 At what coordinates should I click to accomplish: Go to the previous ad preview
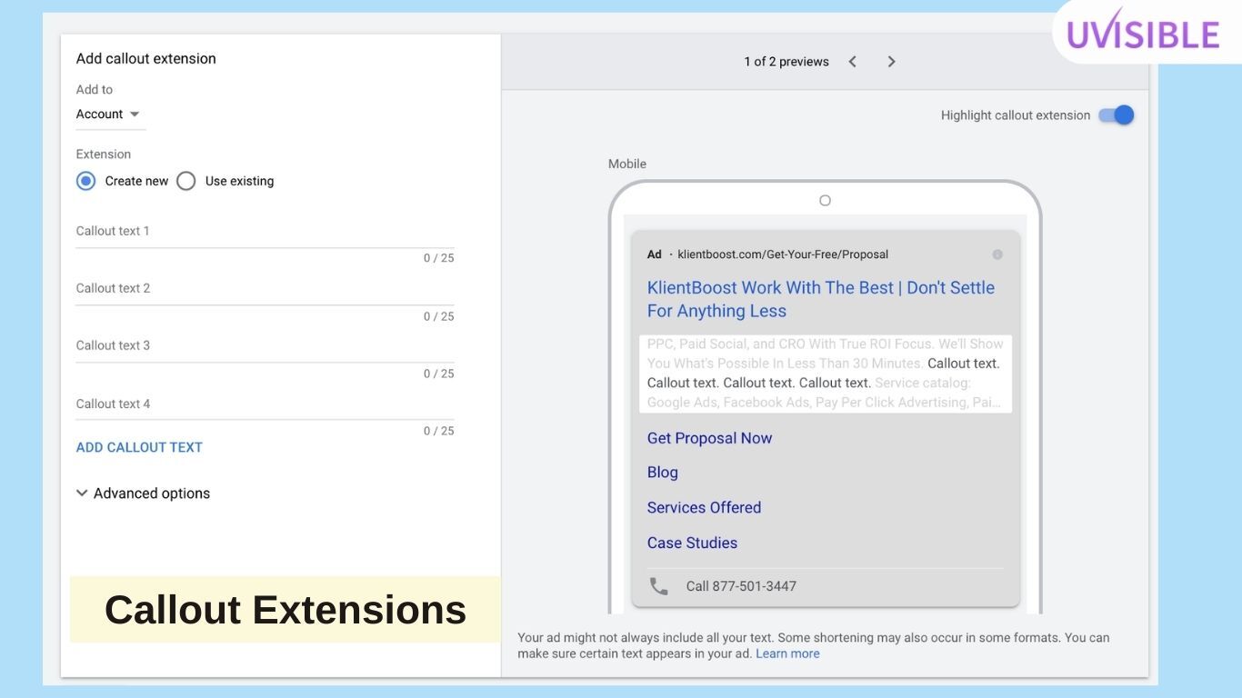(852, 61)
